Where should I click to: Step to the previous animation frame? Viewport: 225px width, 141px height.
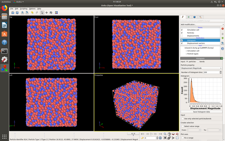[147, 134]
